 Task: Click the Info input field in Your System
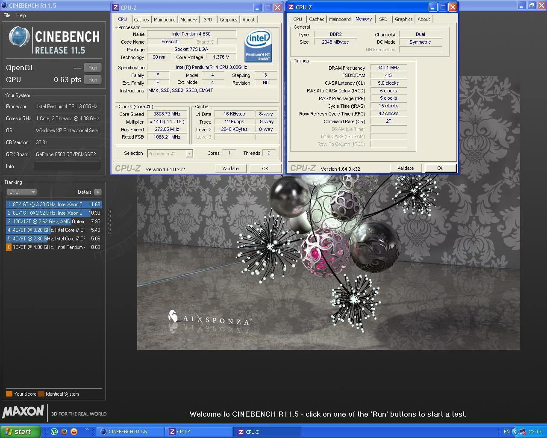click(68, 166)
